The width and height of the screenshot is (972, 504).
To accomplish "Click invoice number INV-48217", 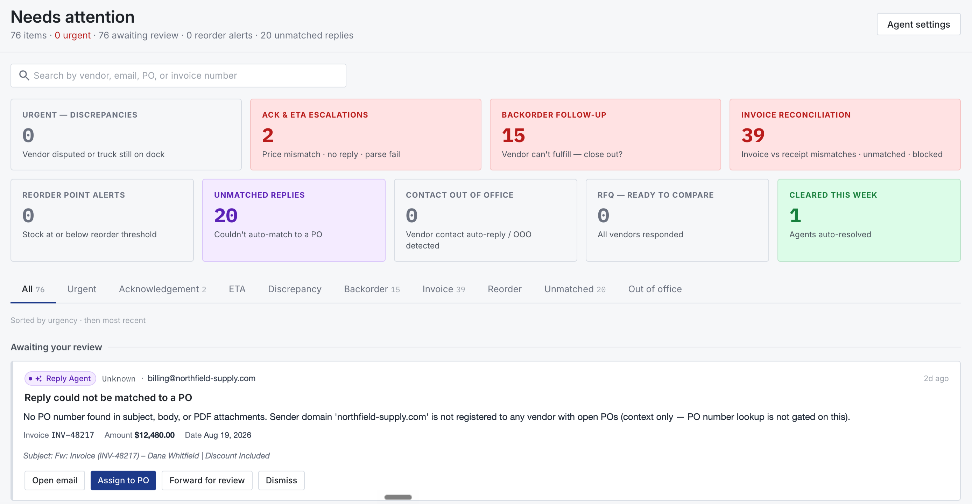I will (72, 435).
